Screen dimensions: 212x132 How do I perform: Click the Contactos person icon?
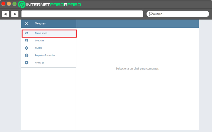pyautogui.click(x=26, y=41)
